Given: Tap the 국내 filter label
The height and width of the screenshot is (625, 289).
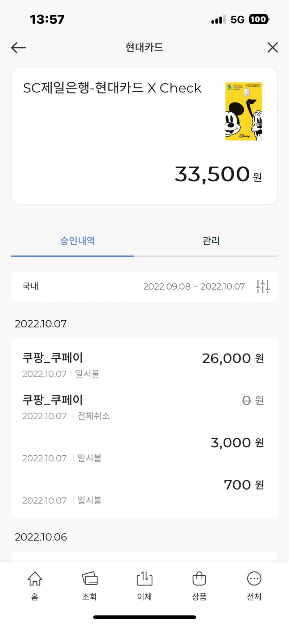Looking at the screenshot, I should click(31, 287).
